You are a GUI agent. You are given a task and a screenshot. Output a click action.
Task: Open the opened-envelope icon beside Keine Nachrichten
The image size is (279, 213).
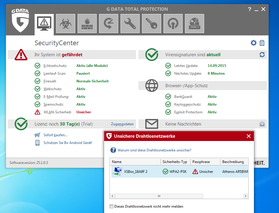pos(262,124)
